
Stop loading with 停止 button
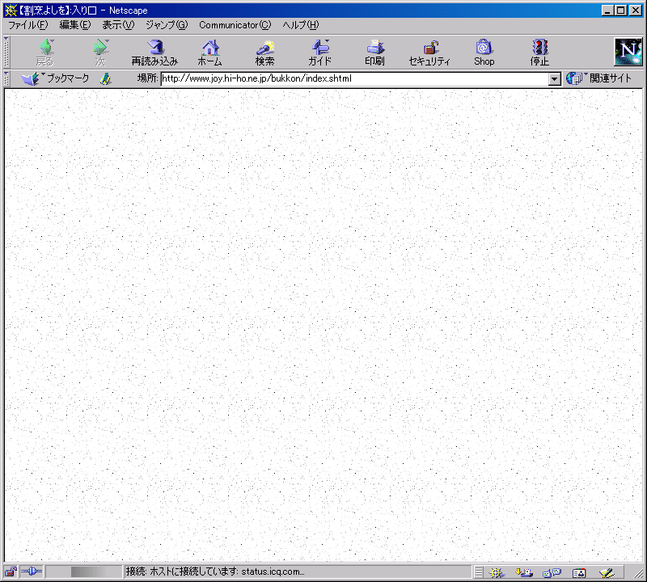(x=539, y=53)
